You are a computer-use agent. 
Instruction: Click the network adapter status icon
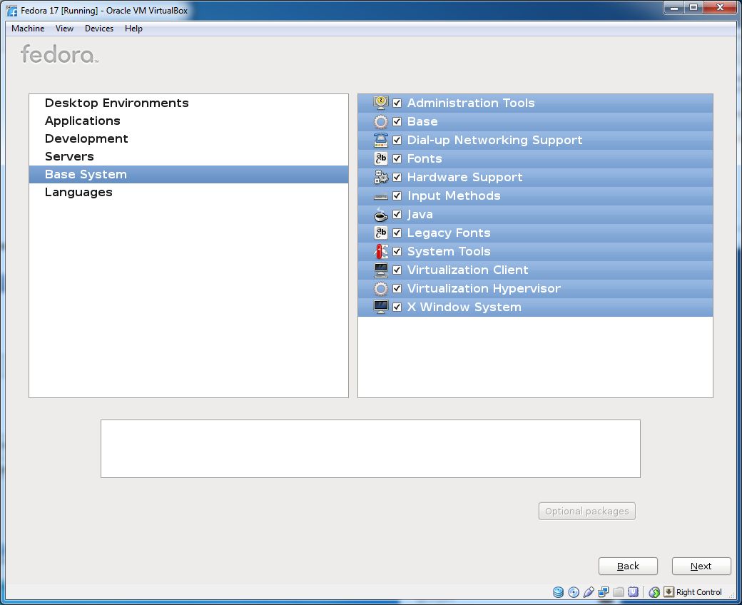604,591
